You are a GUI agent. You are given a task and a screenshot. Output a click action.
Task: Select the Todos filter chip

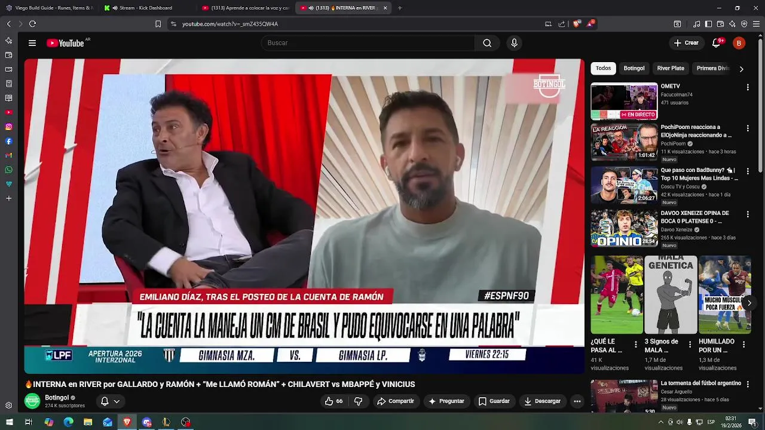click(x=604, y=68)
